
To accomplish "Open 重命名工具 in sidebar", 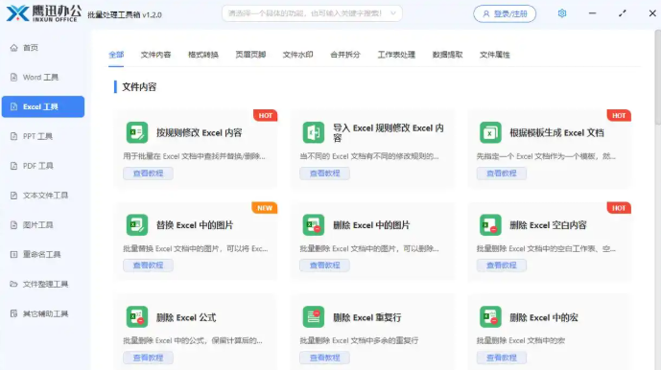I will tap(43, 254).
